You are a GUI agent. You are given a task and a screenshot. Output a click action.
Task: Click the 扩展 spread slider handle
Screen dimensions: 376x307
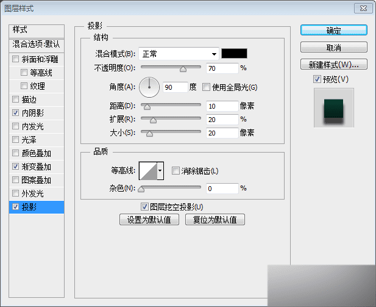click(x=153, y=120)
